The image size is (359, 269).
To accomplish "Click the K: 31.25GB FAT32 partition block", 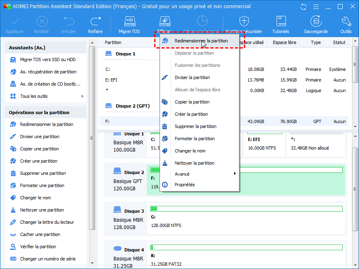I will [x=246, y=255].
